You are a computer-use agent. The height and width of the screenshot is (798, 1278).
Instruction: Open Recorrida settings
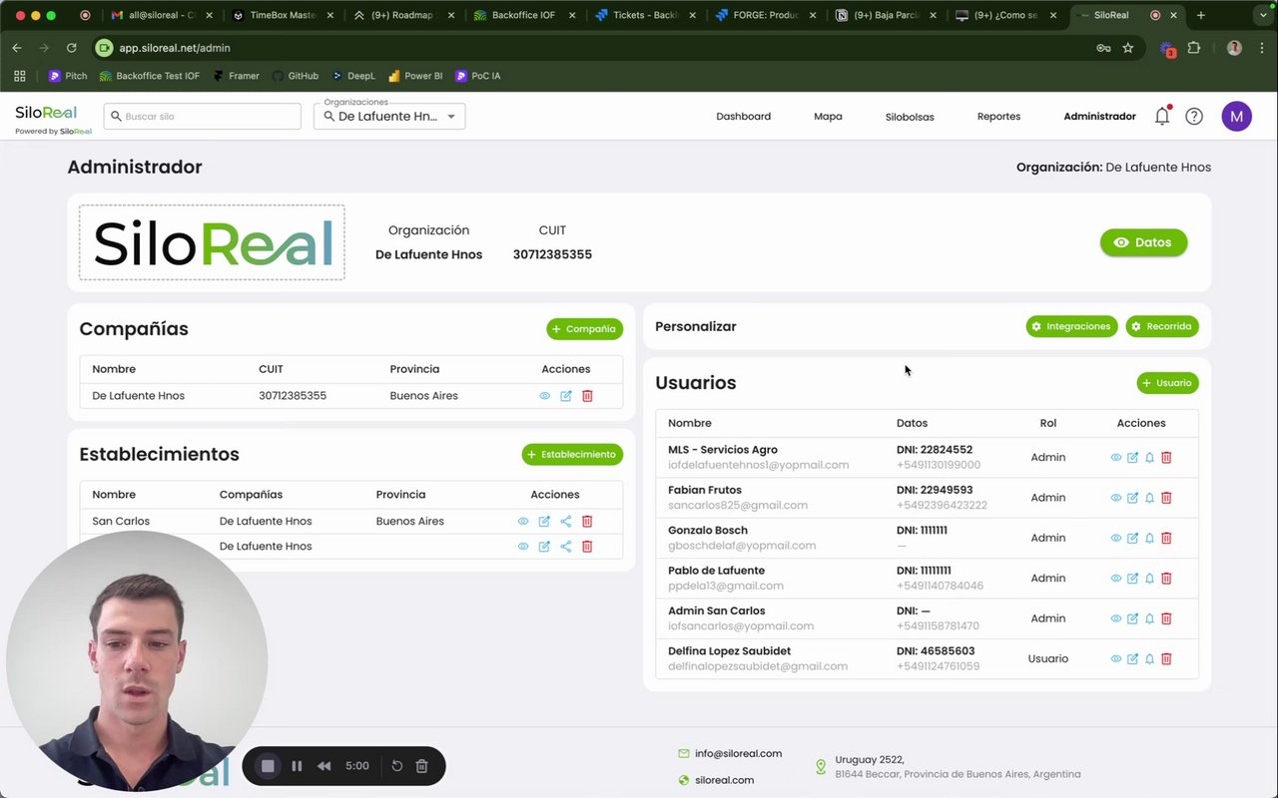pos(1162,326)
